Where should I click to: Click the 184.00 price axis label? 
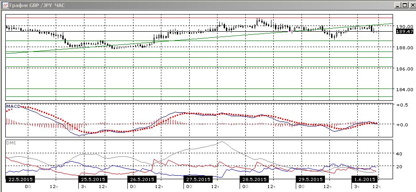[405, 89]
